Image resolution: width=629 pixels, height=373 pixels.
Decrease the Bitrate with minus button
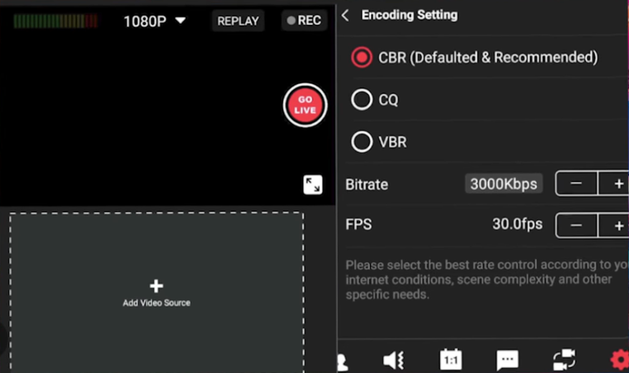(576, 184)
